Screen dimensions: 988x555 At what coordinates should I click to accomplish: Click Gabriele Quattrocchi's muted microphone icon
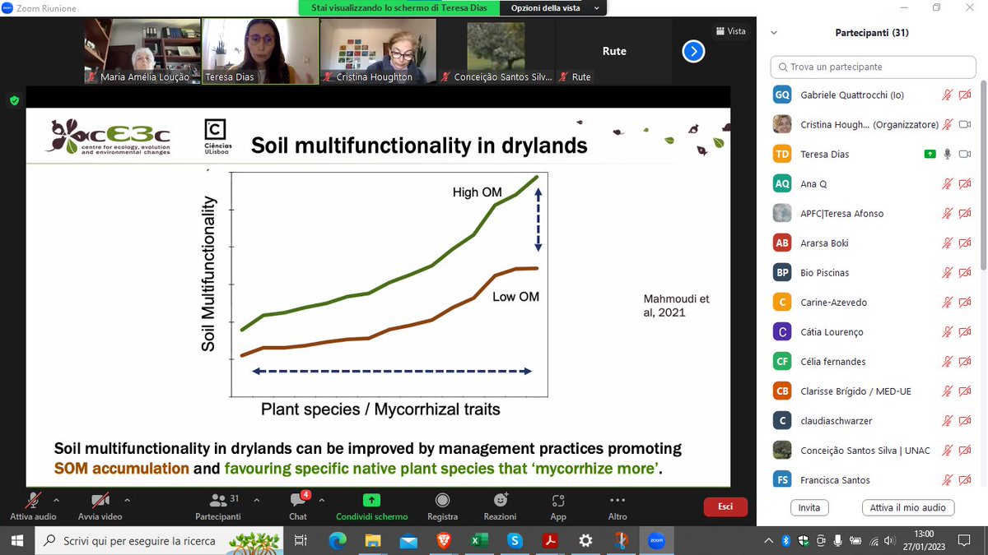(x=948, y=95)
